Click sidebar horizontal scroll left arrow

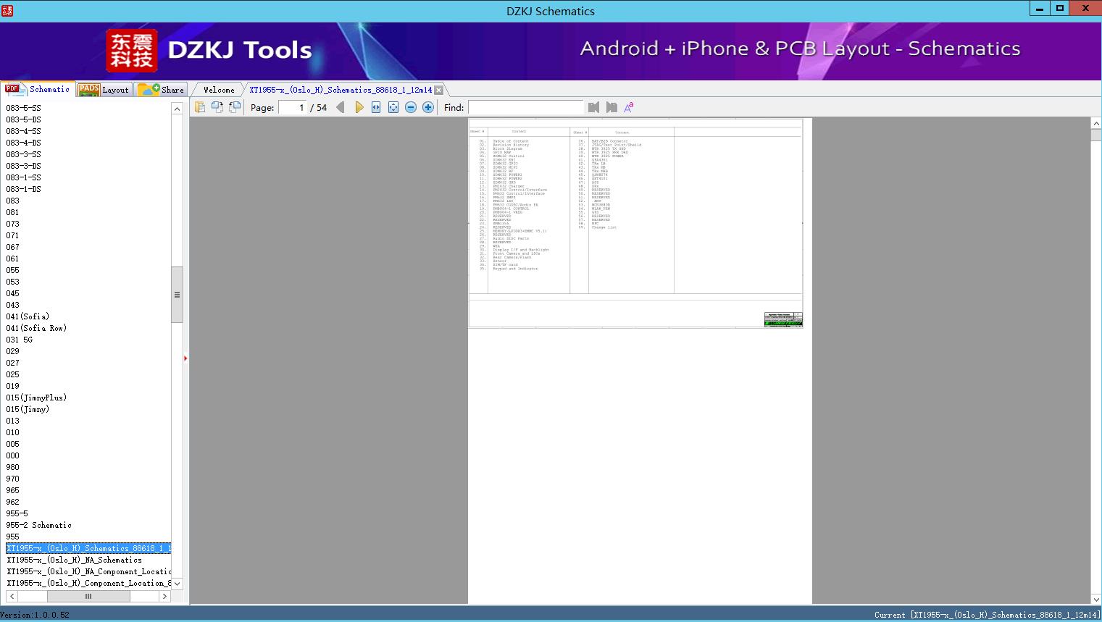coord(12,597)
